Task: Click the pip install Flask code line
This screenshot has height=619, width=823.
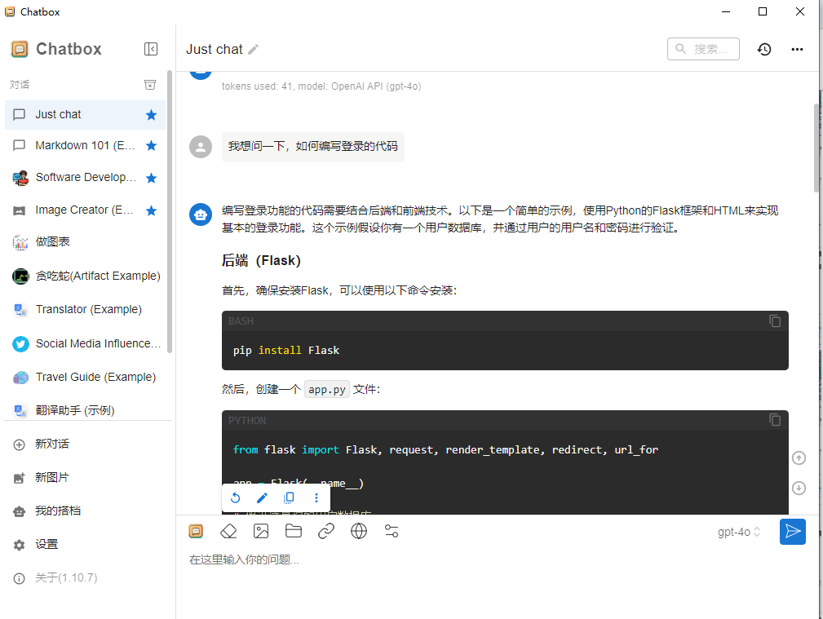Action: [x=286, y=350]
